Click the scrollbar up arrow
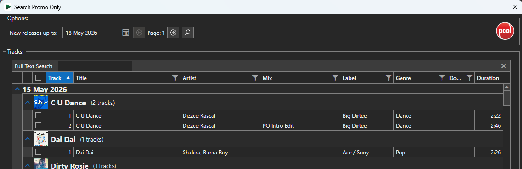Viewport: 522px width, 169px height. [x=507, y=87]
